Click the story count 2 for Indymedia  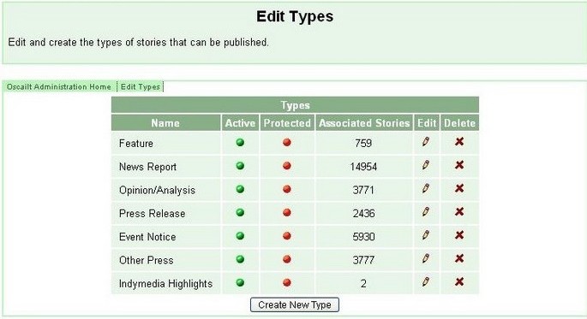[363, 284]
